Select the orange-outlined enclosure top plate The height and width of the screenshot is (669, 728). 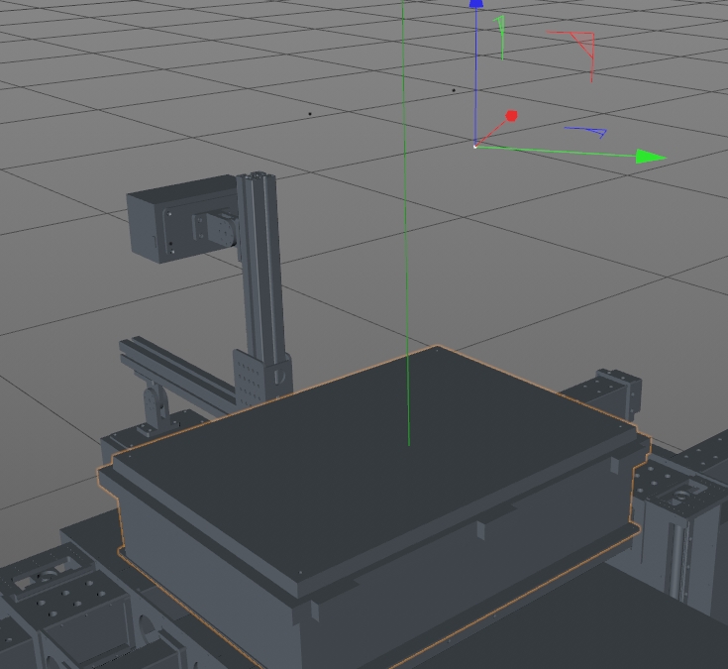[371, 465]
